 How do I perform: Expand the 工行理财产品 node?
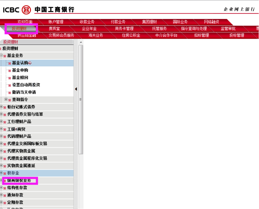(1, 122)
